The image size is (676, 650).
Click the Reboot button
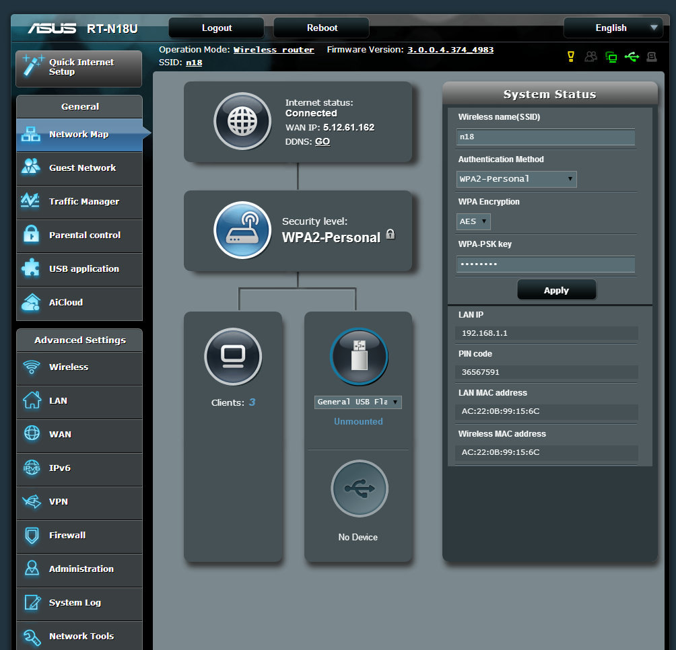pyautogui.click(x=322, y=28)
